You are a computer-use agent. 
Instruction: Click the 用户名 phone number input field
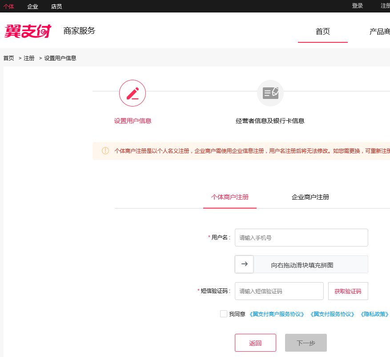[301, 238]
